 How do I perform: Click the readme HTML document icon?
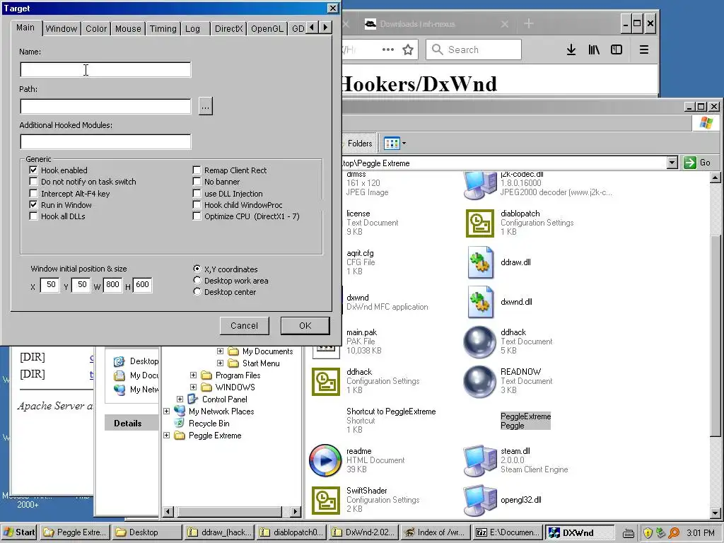tap(325, 460)
